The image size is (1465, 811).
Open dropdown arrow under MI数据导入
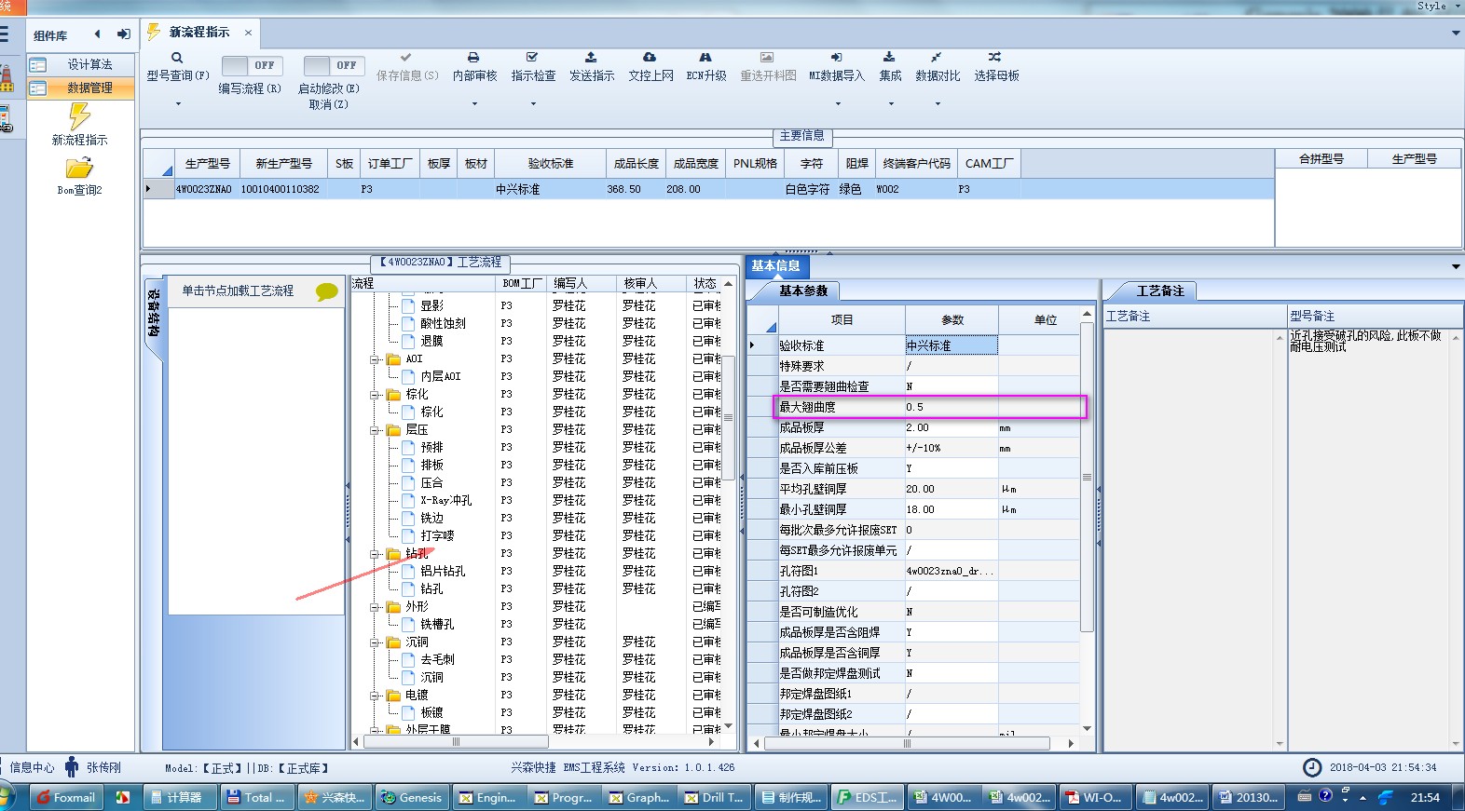837,103
